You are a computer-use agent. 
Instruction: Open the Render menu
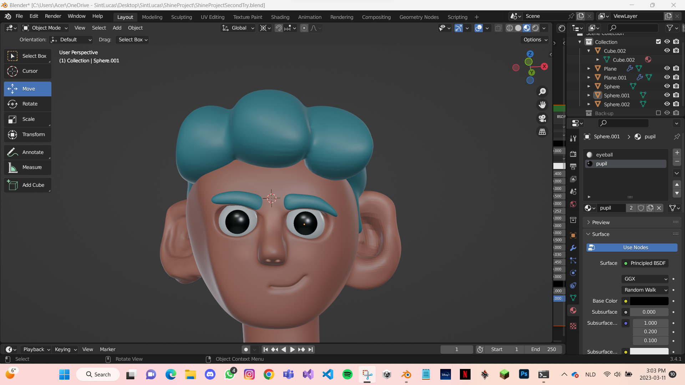[53, 16]
